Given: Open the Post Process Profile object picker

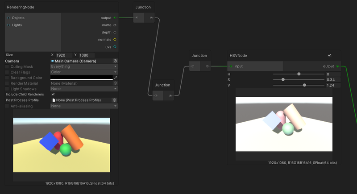Looking at the screenshot, I should (x=114, y=100).
